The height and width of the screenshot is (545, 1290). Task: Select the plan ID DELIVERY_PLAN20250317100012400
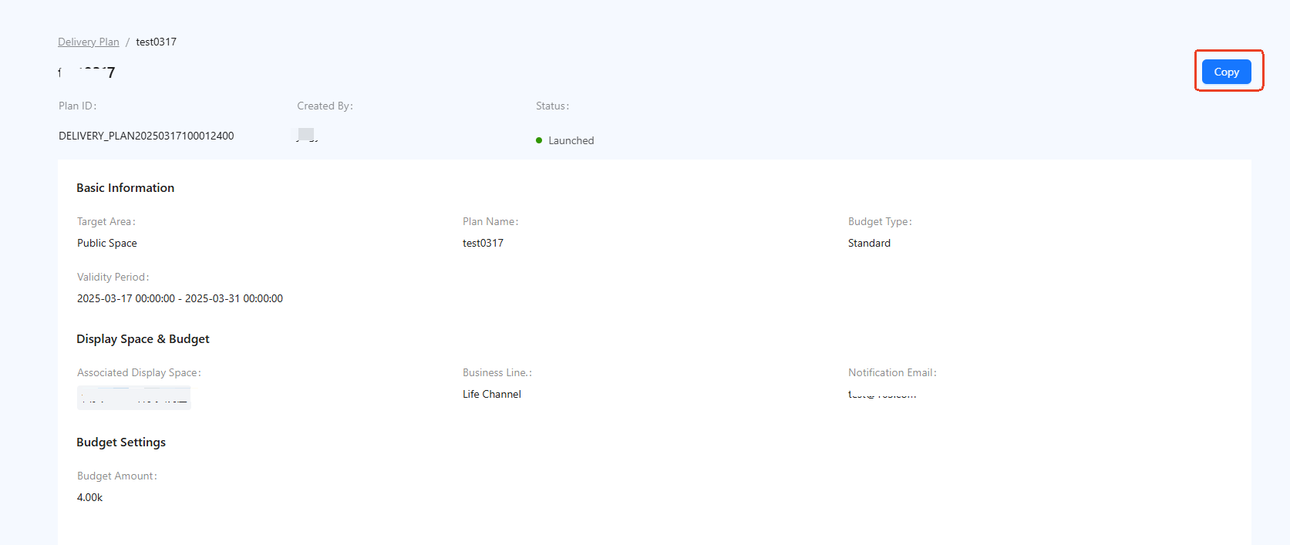(147, 136)
